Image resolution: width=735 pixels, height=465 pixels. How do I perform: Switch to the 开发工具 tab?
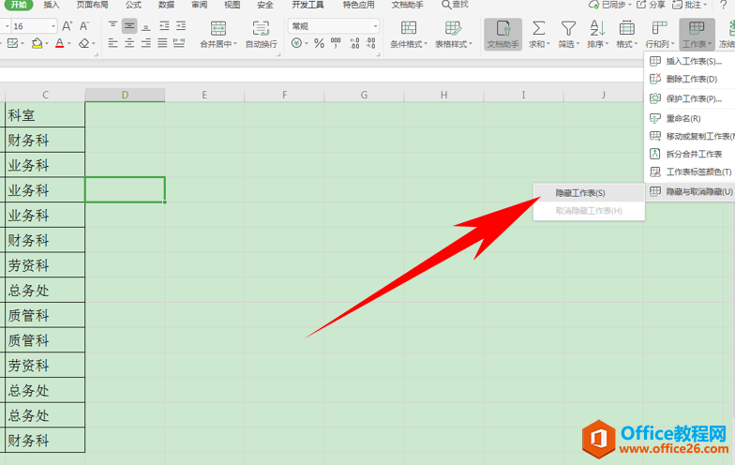tap(307, 5)
